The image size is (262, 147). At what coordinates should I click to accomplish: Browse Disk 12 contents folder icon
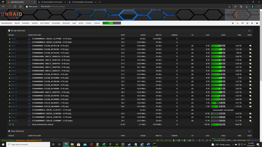coord(250,85)
